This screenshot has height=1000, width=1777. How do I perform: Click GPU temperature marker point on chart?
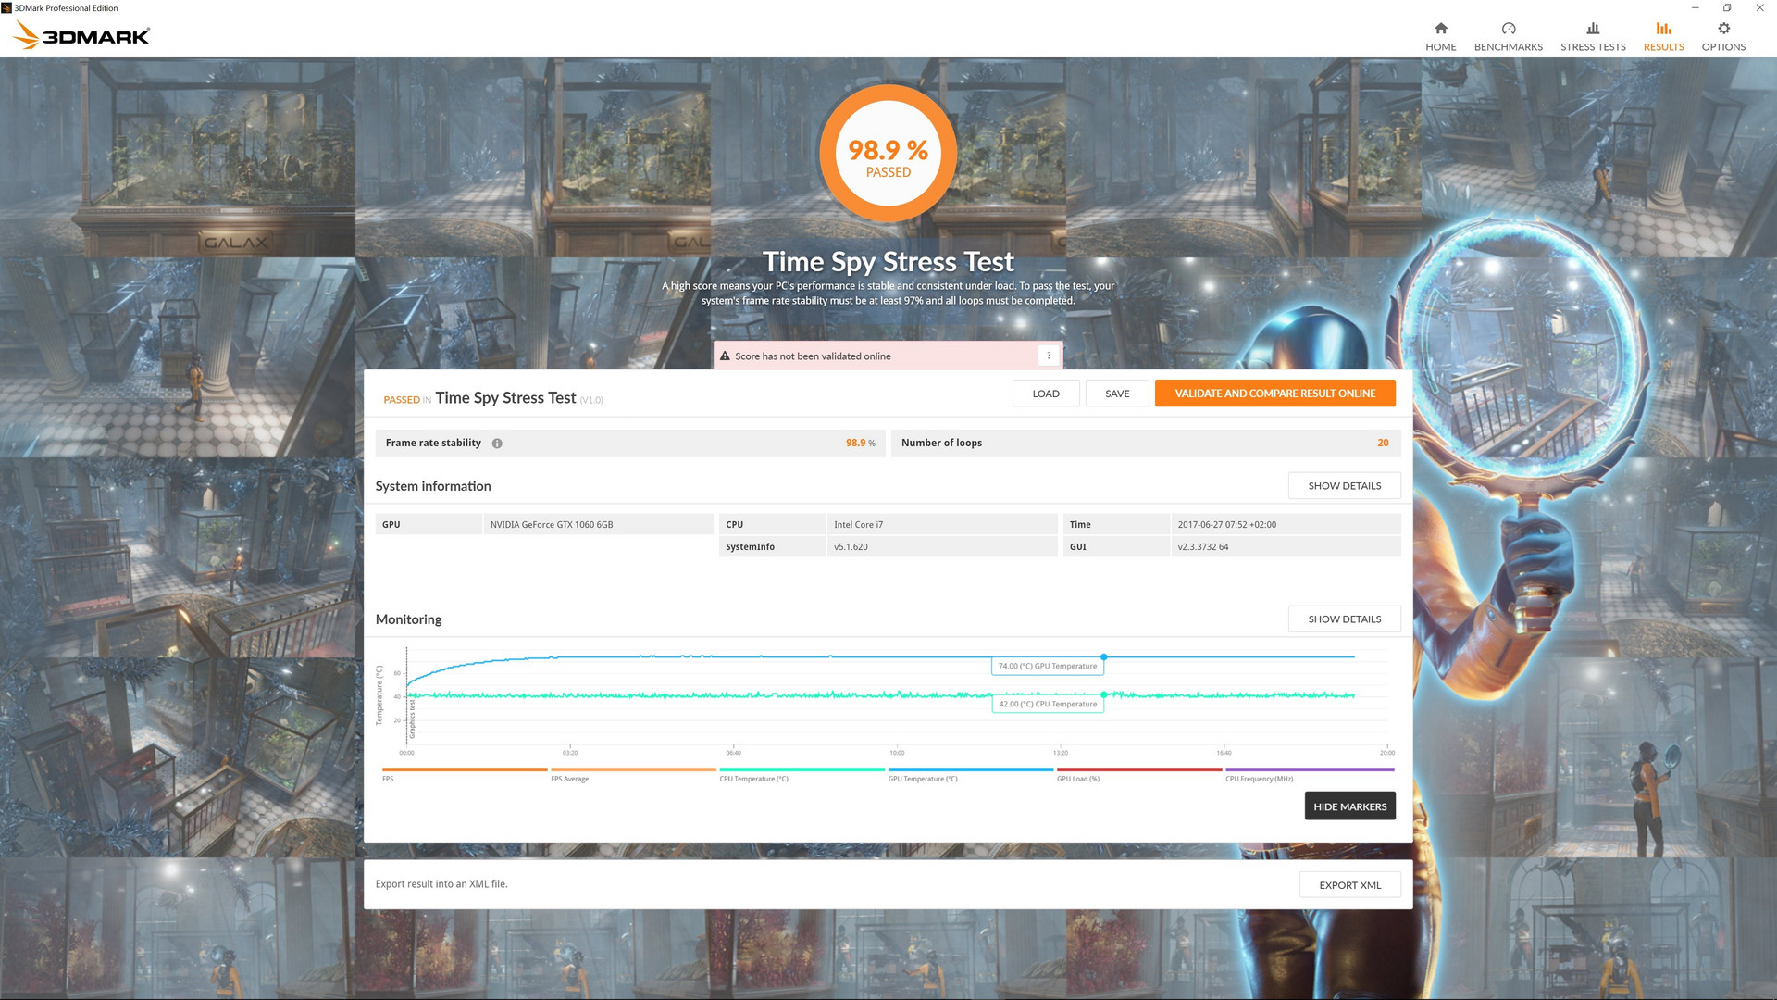[x=1103, y=656]
